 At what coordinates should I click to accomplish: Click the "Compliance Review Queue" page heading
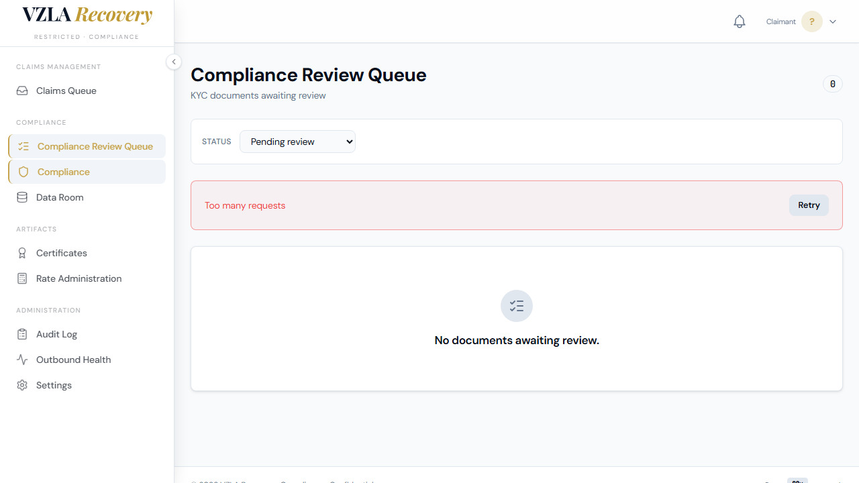point(309,74)
